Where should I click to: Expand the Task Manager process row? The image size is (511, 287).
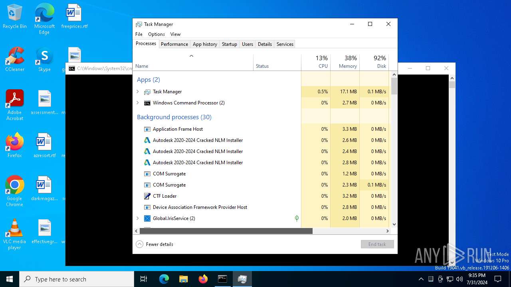(x=138, y=92)
